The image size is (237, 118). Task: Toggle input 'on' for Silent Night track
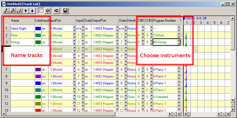(45, 29)
